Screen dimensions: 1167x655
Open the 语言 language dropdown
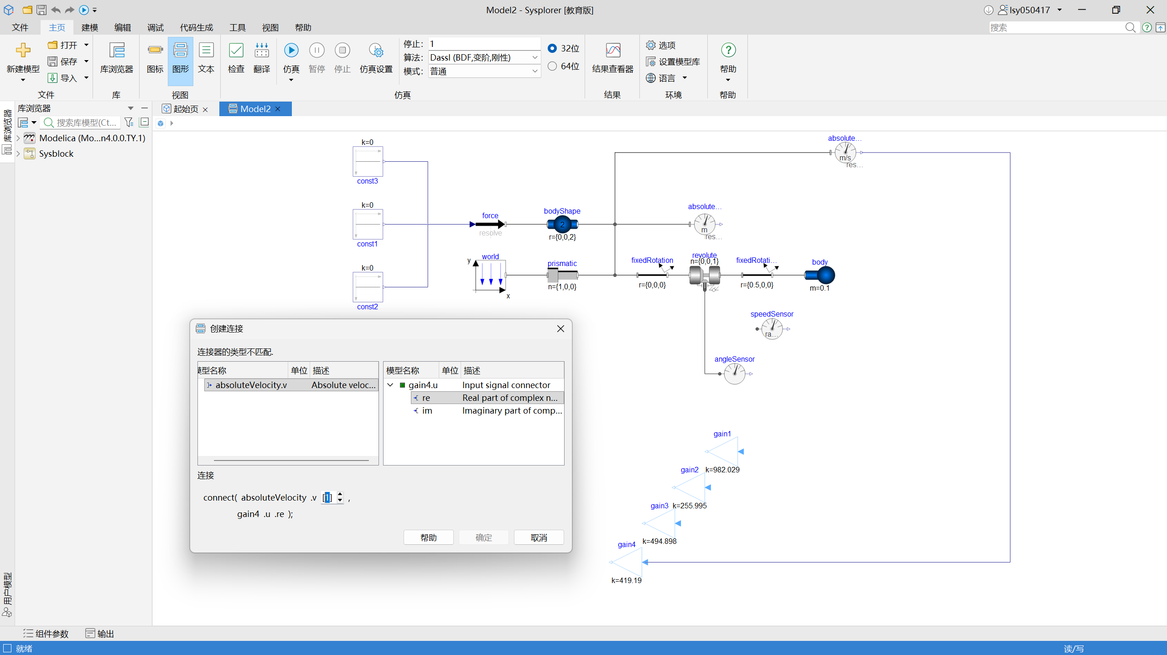(x=685, y=78)
